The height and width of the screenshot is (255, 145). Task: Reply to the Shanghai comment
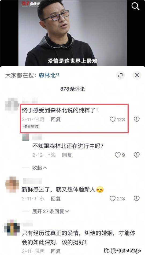click(x=67, y=155)
